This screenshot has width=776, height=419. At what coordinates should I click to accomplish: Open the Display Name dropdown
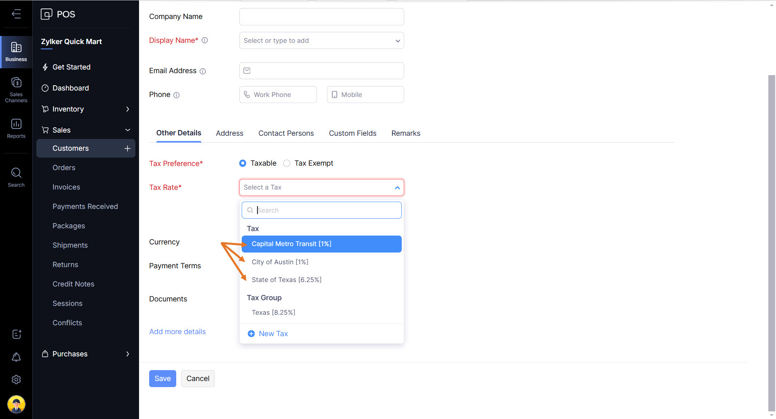coord(321,40)
